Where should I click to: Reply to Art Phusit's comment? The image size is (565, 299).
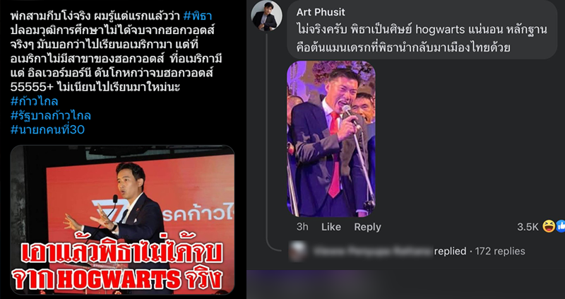pos(367,227)
